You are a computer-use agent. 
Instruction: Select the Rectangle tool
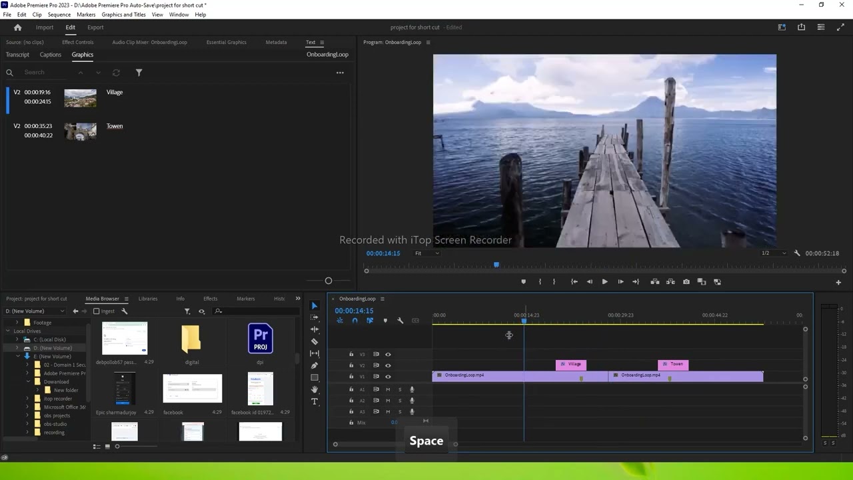pos(315,377)
